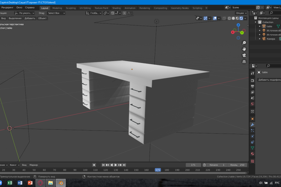Screen dimensions: 281x187
Task: Toggle camera view with the camera icon
Action: point(244,55)
